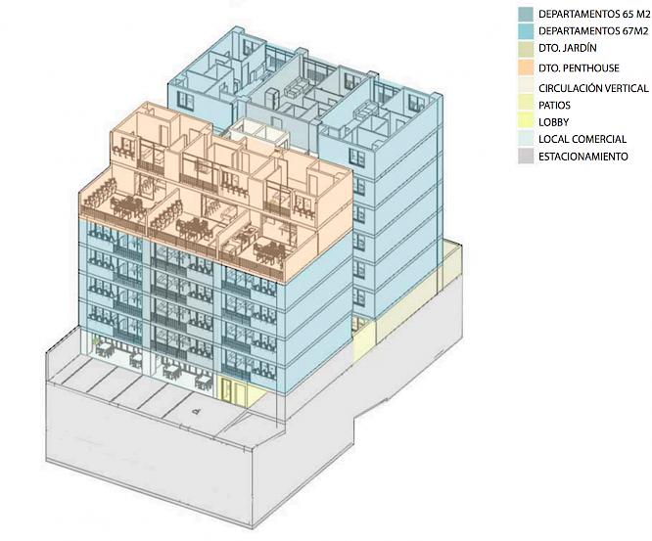
Task: Choose the Patios legend color swatch
Action: [526, 105]
